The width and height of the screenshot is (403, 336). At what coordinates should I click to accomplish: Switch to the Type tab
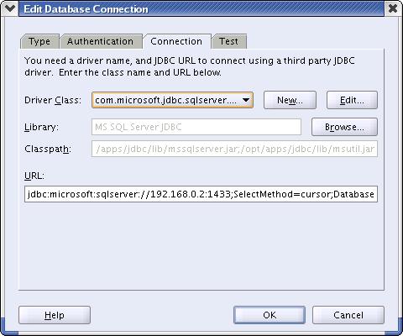click(39, 41)
